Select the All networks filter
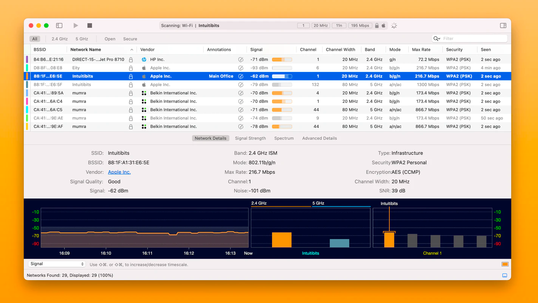This screenshot has height=303, width=538. click(35, 39)
